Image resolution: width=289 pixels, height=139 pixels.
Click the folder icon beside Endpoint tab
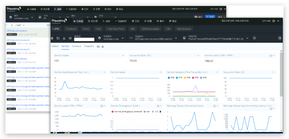pos(98,47)
